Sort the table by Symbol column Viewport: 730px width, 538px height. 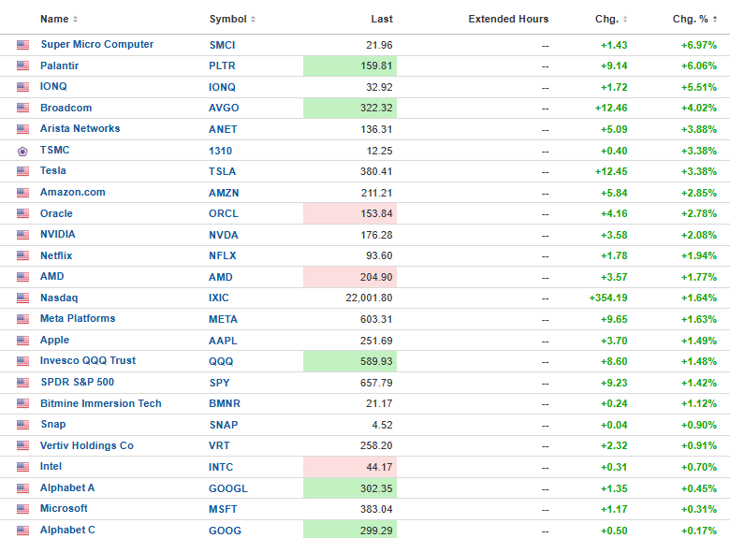pos(232,19)
